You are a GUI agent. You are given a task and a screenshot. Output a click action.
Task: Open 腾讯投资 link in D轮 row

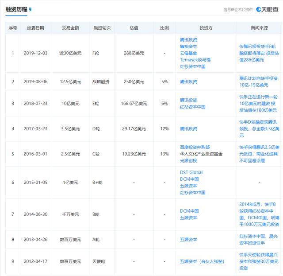point(188,129)
